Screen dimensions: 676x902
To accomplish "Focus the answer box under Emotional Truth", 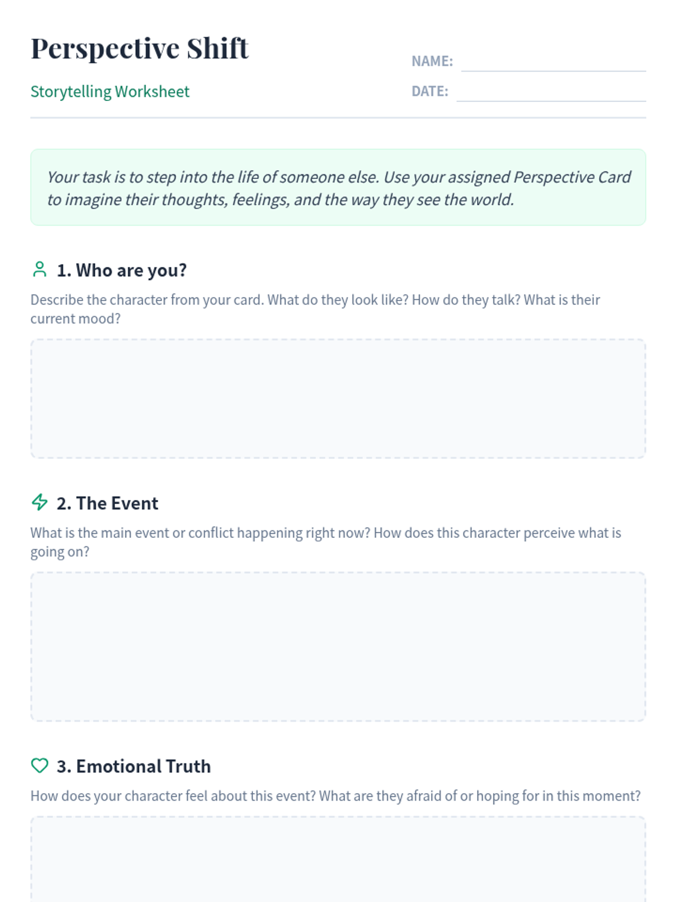I will point(338,860).
